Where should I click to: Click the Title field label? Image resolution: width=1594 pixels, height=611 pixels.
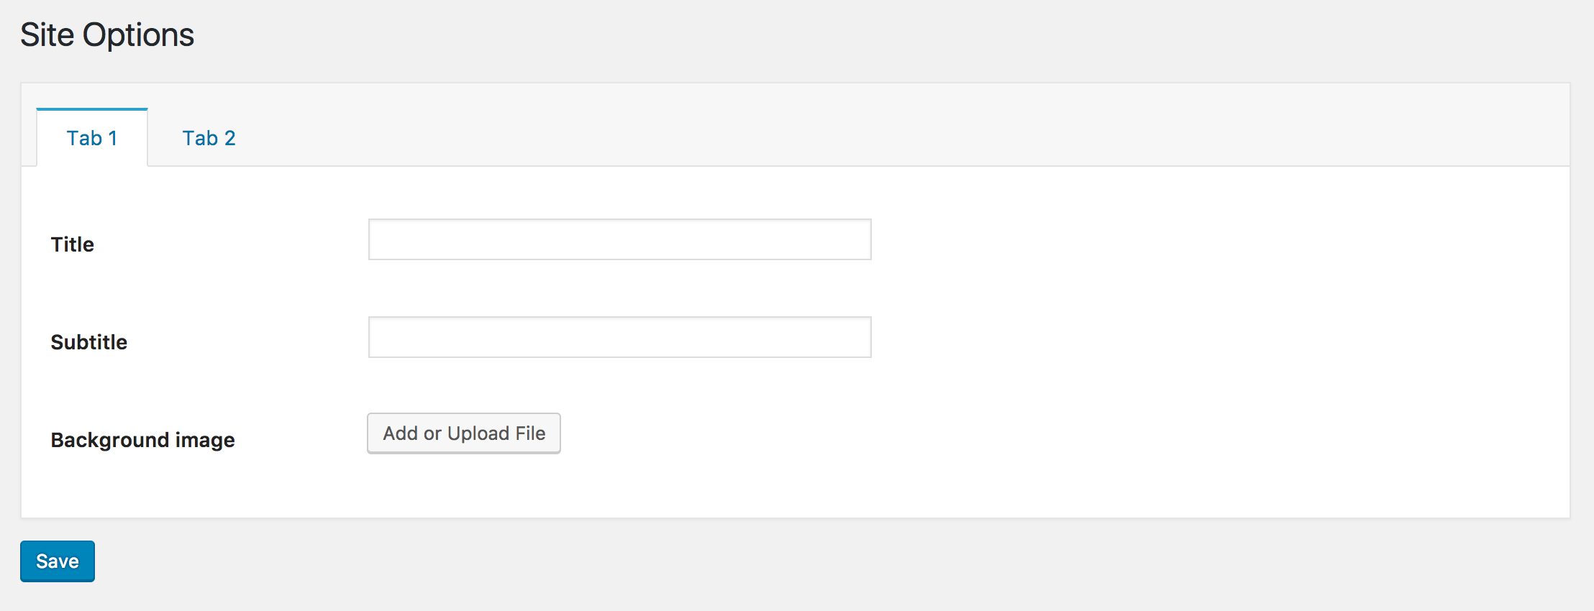point(73,244)
